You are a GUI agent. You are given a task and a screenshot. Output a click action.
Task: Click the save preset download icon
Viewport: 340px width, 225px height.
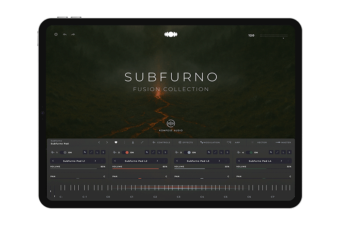[x=133, y=142]
